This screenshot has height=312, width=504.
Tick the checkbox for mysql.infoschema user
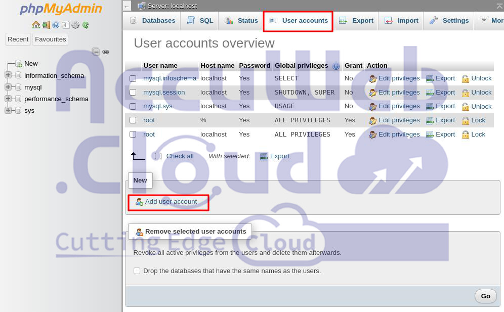point(133,79)
